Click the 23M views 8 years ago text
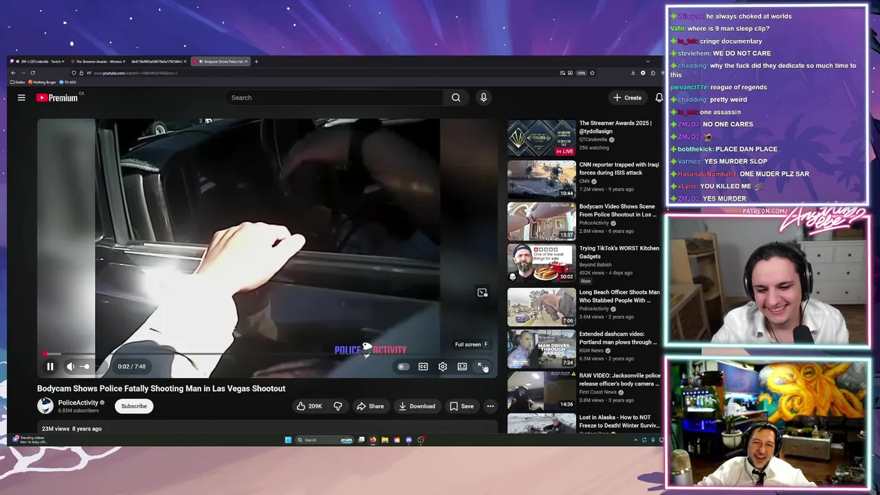Viewport: 880px width, 495px height. pos(71,429)
